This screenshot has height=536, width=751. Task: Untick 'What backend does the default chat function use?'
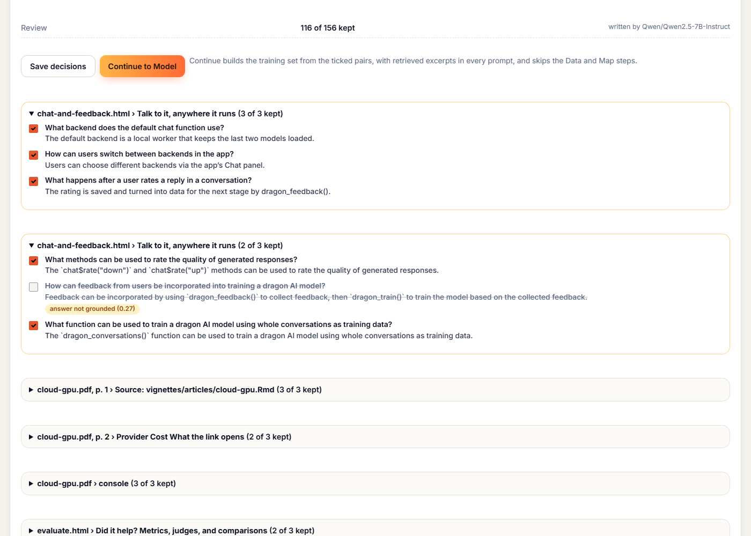click(33, 129)
